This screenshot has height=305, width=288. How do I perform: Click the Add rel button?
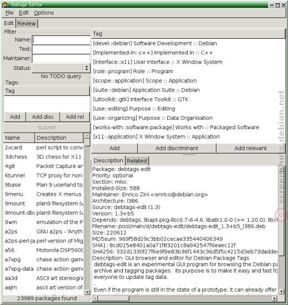coord(75,117)
